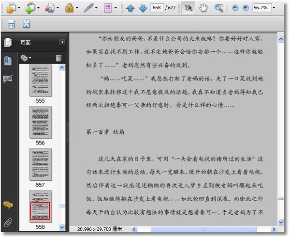Click the Combine Files icon

(30, 8)
